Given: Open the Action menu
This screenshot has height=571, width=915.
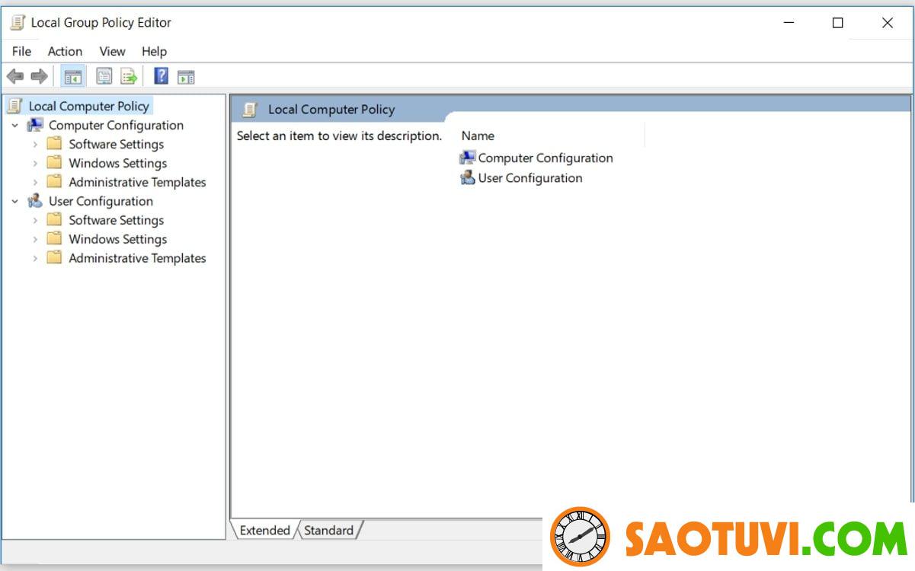Looking at the screenshot, I should (x=65, y=51).
